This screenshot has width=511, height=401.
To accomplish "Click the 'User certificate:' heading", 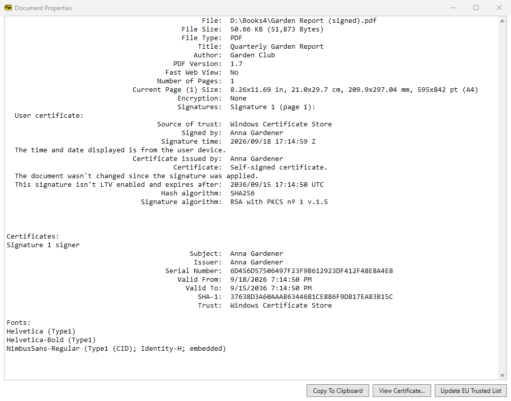I will click(49, 115).
